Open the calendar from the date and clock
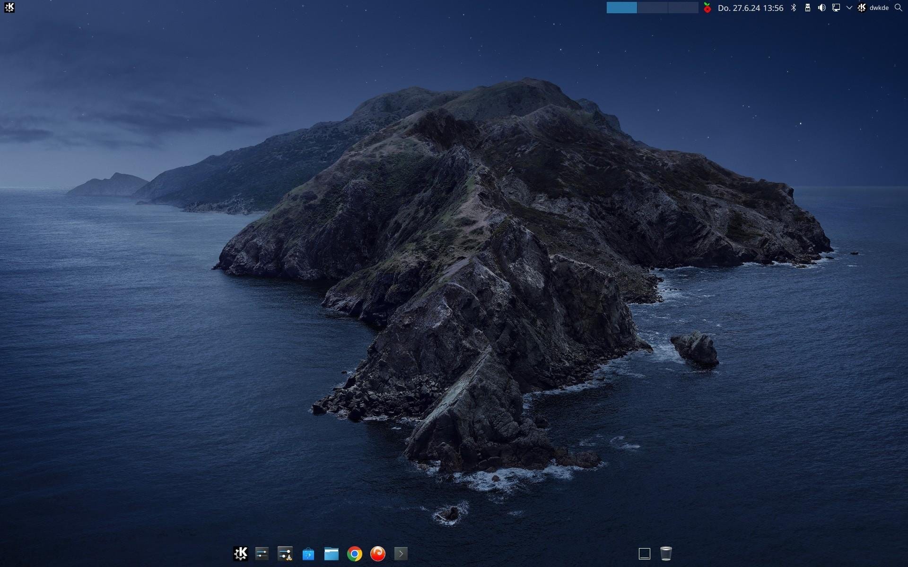This screenshot has width=908, height=567. click(x=751, y=8)
